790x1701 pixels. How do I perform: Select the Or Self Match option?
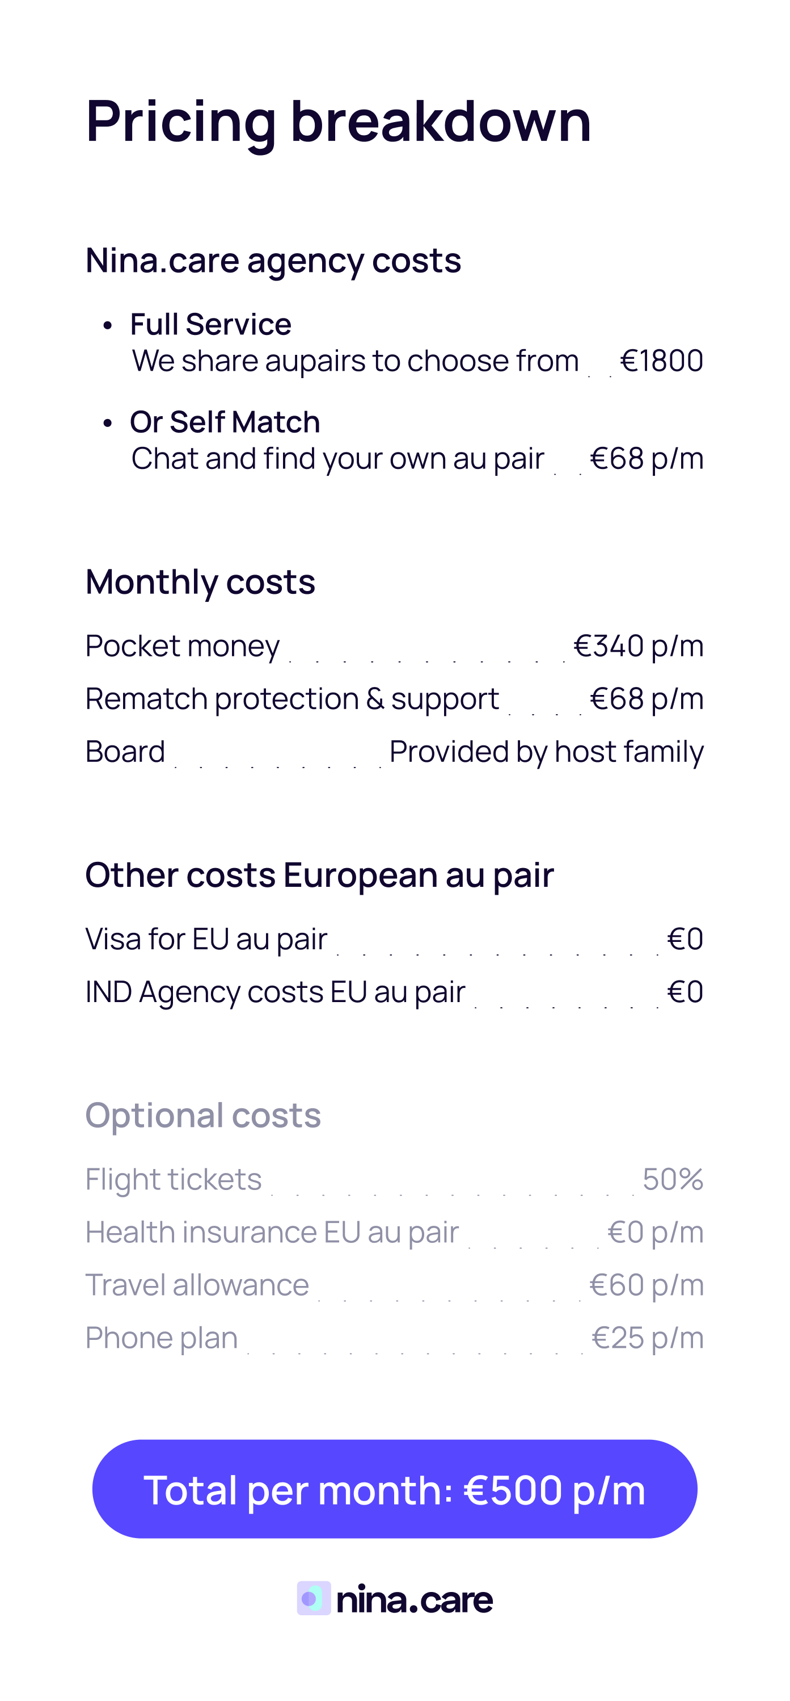(225, 422)
